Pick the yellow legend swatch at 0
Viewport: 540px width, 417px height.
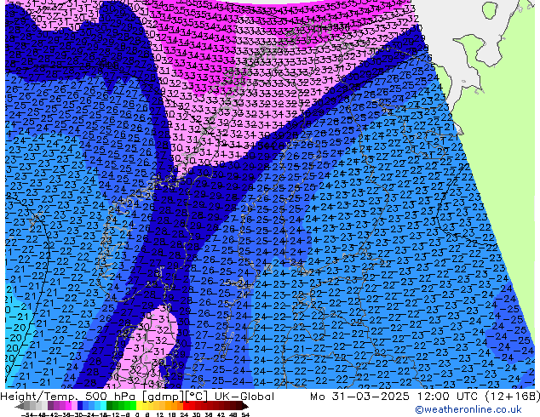139,406
